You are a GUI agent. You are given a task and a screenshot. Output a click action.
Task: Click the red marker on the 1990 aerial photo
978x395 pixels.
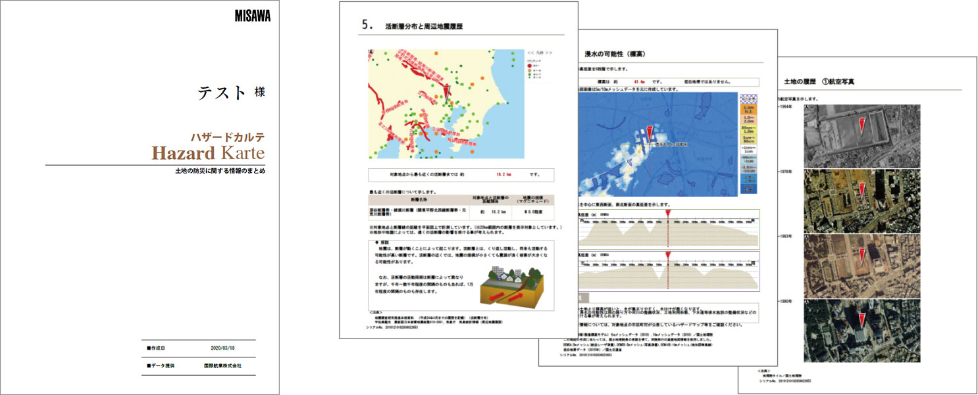point(862,321)
